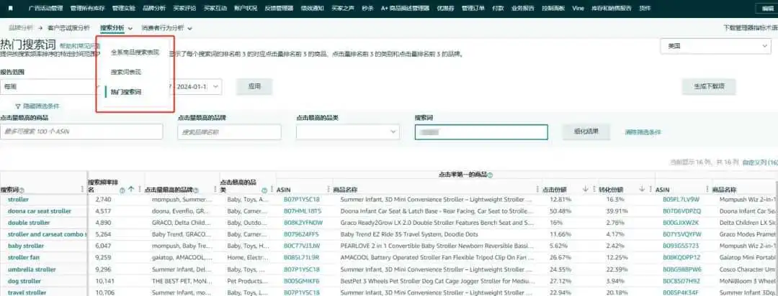Image resolution: width=778 pixels, height=296 pixels.
Task: Focus the 搜索品牌名称 brand input
Action: (229, 131)
